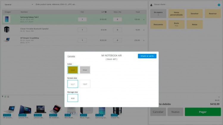The height and width of the screenshot is (125, 223).
Task: Click the iClever Portable Bluetooth Speaker name
Action: pos(34,29)
